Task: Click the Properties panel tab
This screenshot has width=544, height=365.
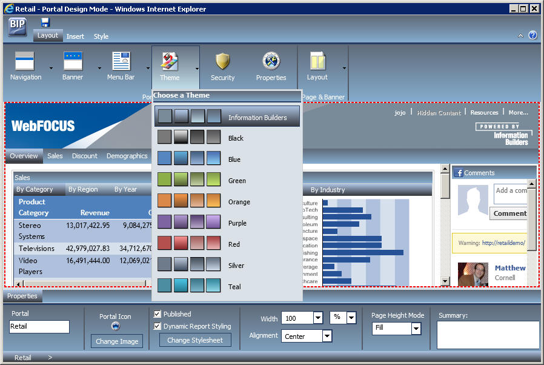Action: coord(22,296)
